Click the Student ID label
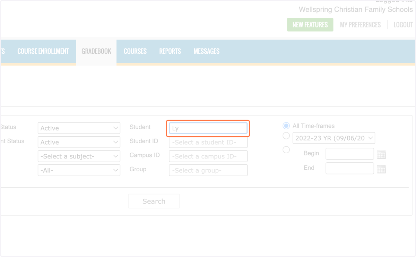416x257 pixels. 144,141
